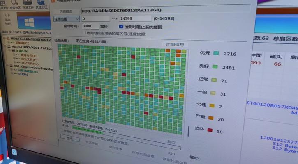Click the end cylinder field containing 14593
Screen dimensions: 298x164
(x=135, y=18)
